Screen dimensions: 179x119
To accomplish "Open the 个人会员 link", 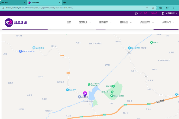I will click(144, 13).
